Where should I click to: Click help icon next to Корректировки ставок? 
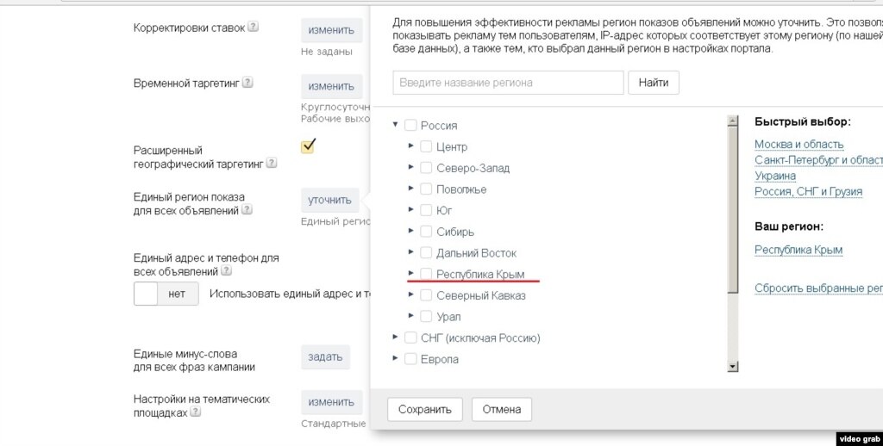coord(253,27)
